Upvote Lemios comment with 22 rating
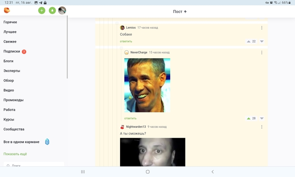 pos(249,41)
